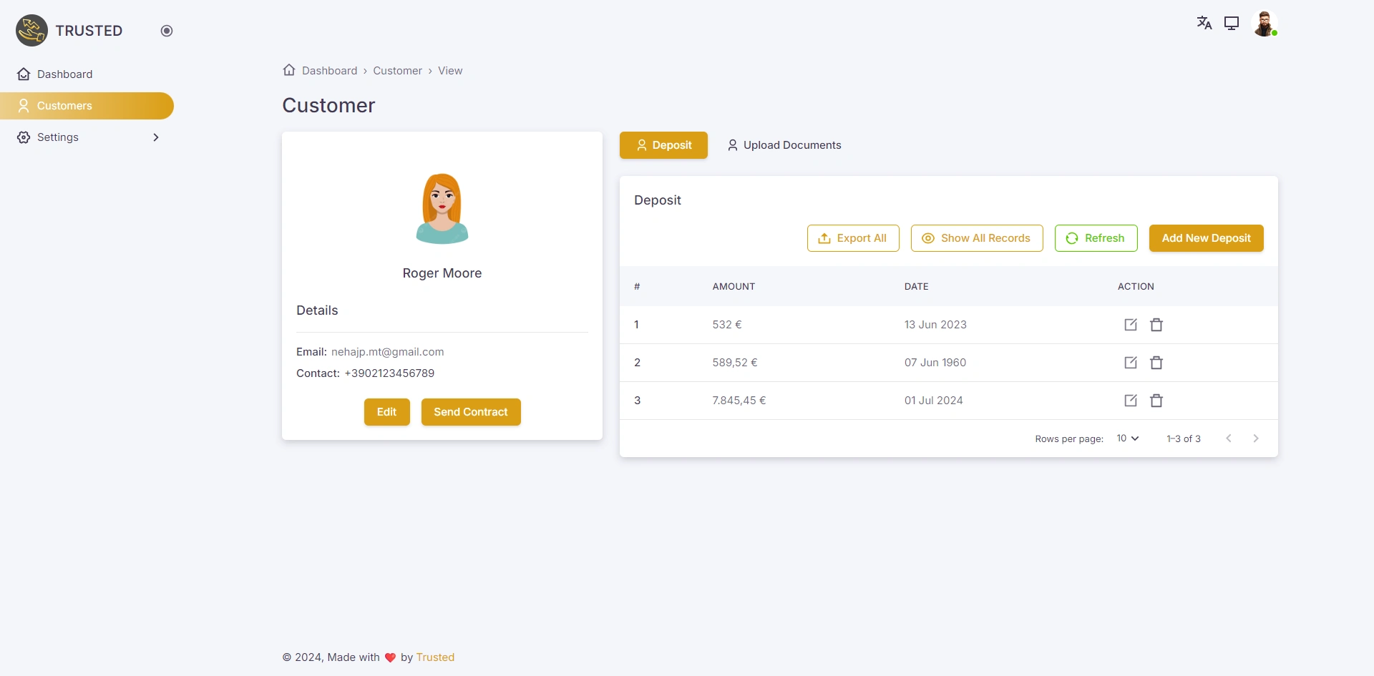Viewport: 1374px width, 676px height.
Task: Open the language translation menu icon
Action: tap(1204, 23)
